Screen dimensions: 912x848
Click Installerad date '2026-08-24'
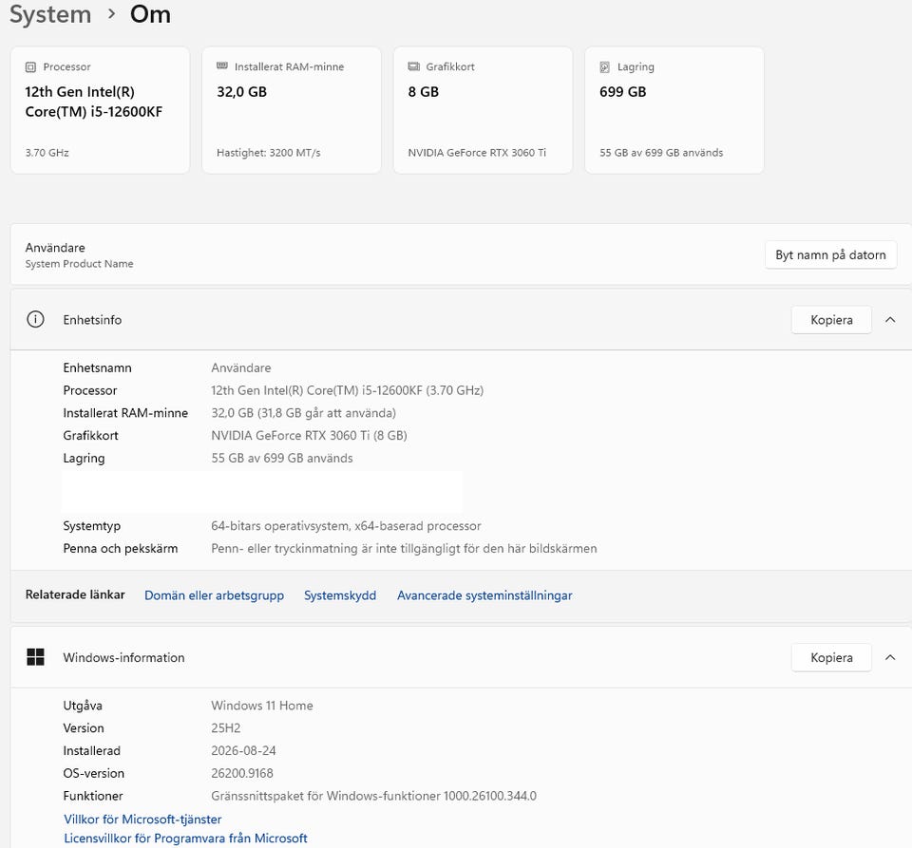click(x=243, y=751)
